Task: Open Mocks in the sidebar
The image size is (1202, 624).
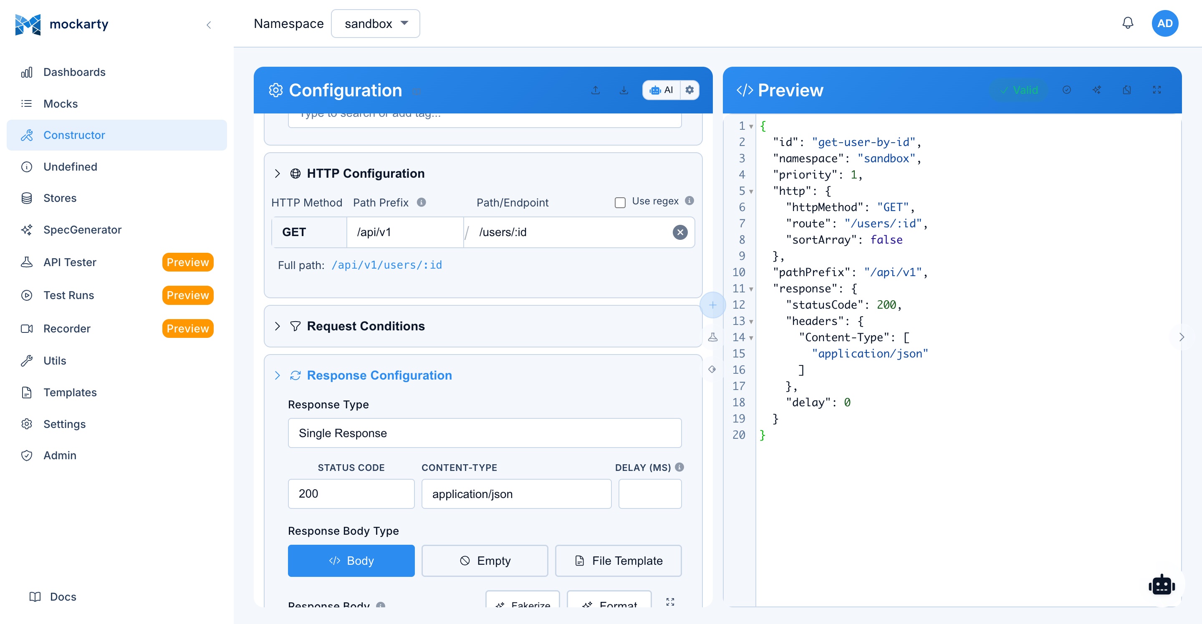Action: [117, 103]
